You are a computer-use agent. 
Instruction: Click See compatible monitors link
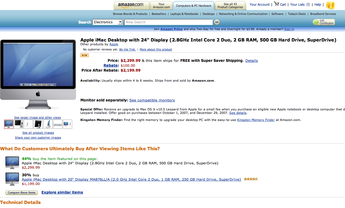[152, 100]
